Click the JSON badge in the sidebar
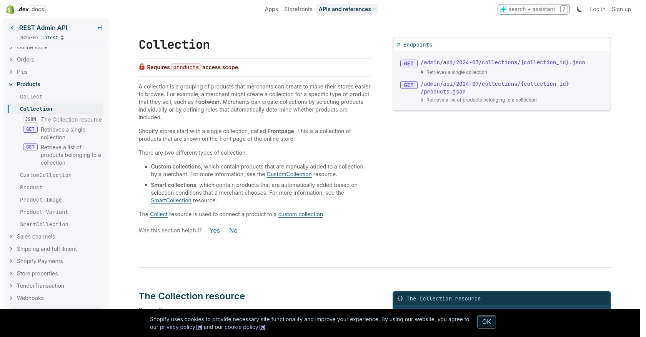This screenshot has height=337, width=646. pos(30,119)
